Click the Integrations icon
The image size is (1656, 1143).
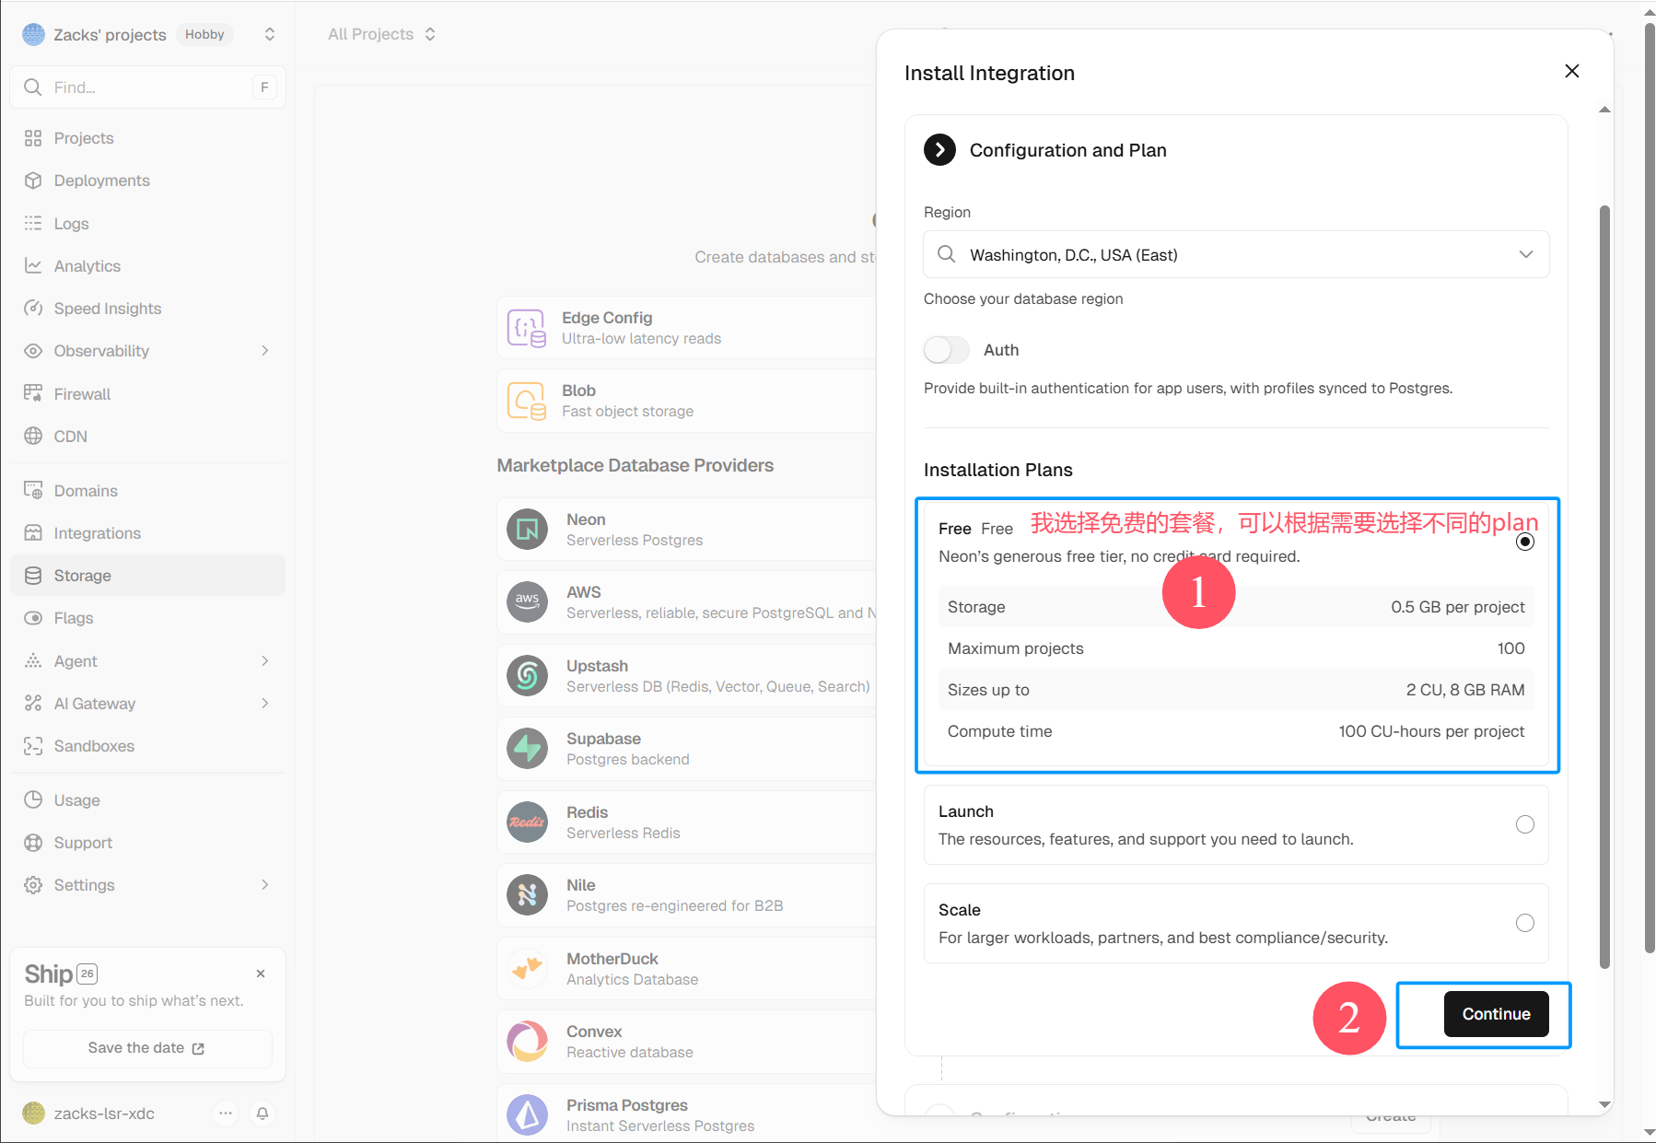click(x=33, y=533)
